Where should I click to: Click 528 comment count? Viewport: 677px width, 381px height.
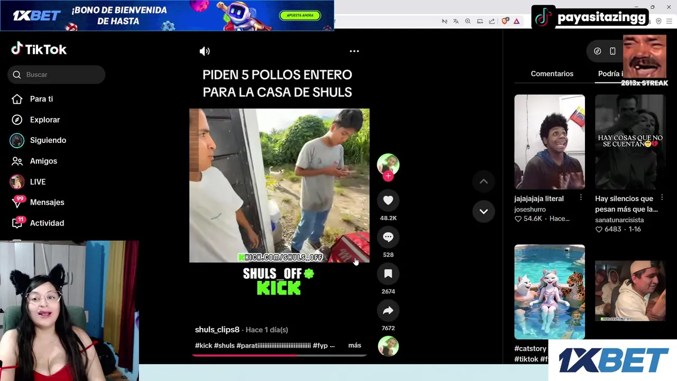388,255
